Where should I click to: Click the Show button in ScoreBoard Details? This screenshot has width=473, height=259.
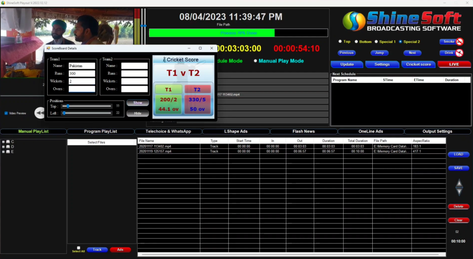[138, 102]
